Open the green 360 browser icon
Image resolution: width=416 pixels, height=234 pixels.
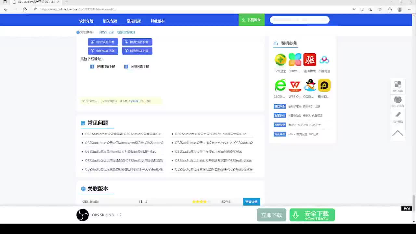[x=280, y=85]
